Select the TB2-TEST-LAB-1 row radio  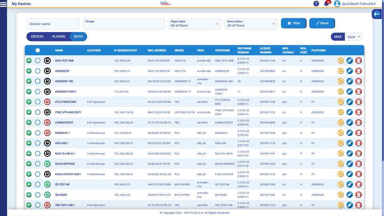(38, 205)
